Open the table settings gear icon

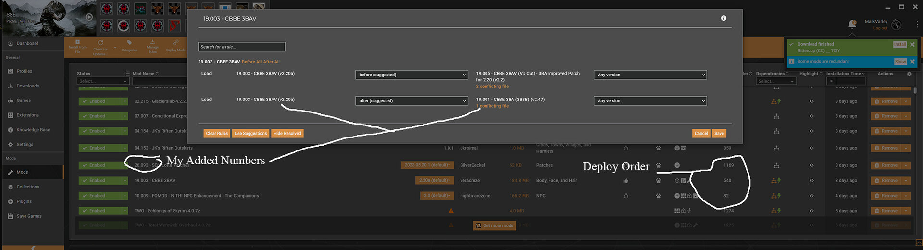[909, 74]
